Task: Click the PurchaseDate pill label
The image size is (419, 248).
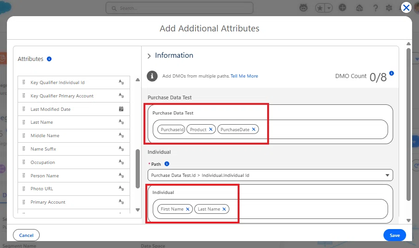Action: [235, 129]
